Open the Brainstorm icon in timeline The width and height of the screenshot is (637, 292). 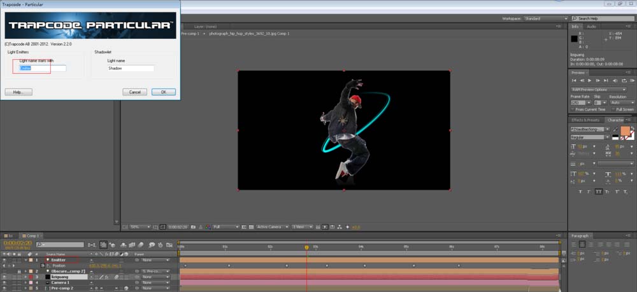pyautogui.click(x=152, y=244)
